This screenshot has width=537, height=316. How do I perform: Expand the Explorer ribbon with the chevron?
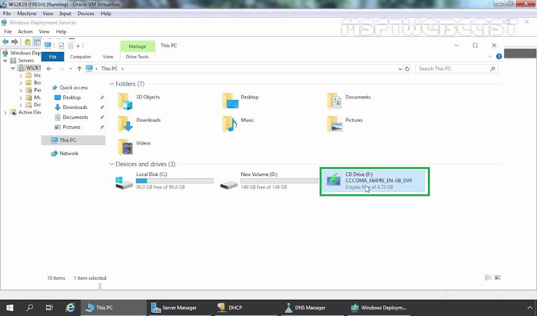(490, 57)
